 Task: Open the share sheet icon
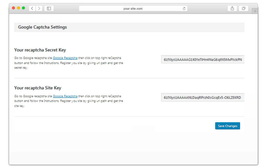point(232,9)
